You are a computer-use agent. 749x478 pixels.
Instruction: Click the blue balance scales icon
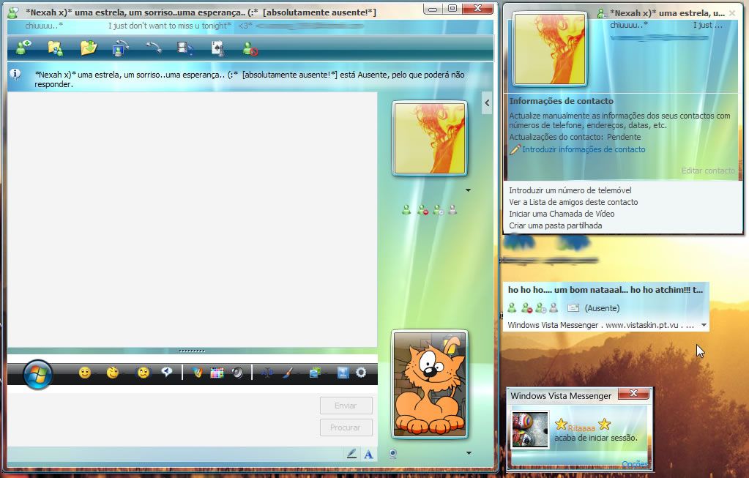(267, 373)
